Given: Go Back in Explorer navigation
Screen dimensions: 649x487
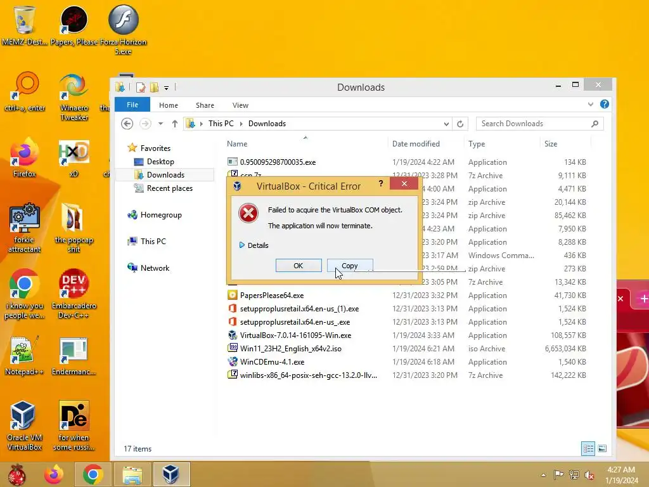Looking at the screenshot, I should tap(127, 124).
